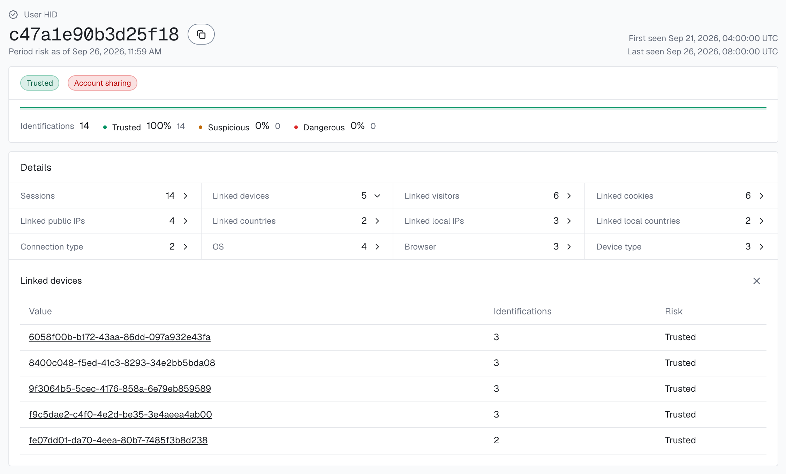Click the Linked local IPs label
The width and height of the screenshot is (786, 474).
434,221
